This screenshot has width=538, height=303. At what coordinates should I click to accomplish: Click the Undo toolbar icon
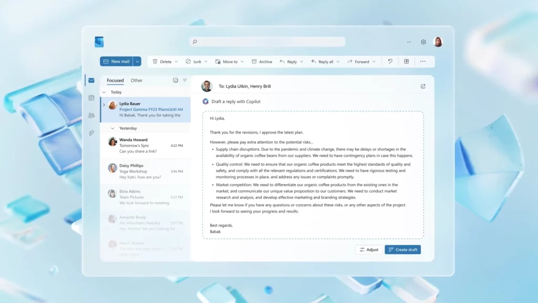(390, 62)
